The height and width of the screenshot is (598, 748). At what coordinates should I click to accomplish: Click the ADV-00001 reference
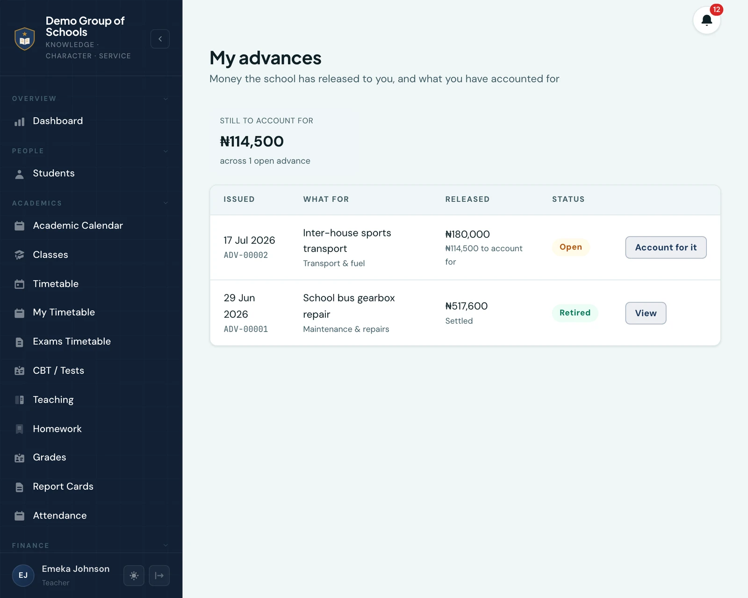[246, 329]
